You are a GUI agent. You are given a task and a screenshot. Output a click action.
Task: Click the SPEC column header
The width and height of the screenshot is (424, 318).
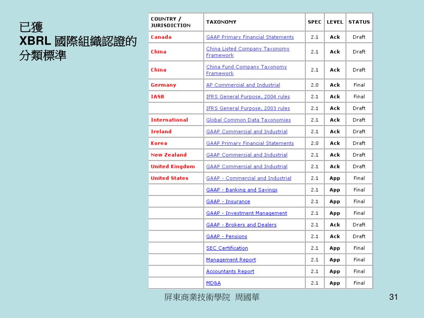[x=315, y=22]
